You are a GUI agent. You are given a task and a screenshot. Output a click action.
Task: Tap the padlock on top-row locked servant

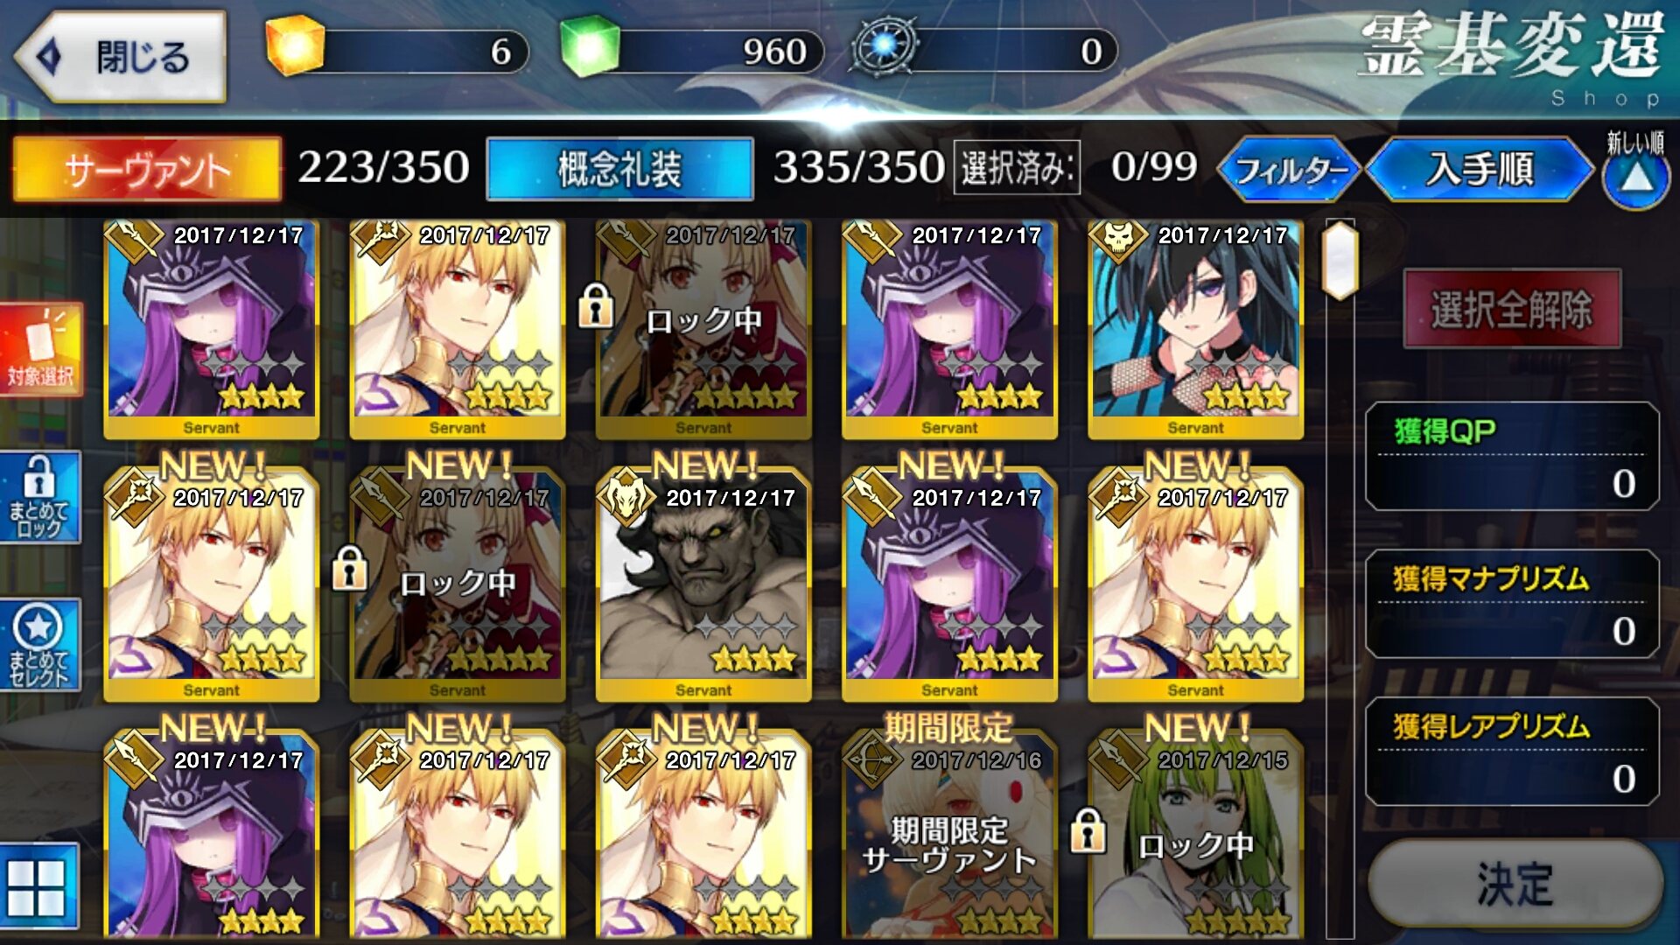coord(596,305)
